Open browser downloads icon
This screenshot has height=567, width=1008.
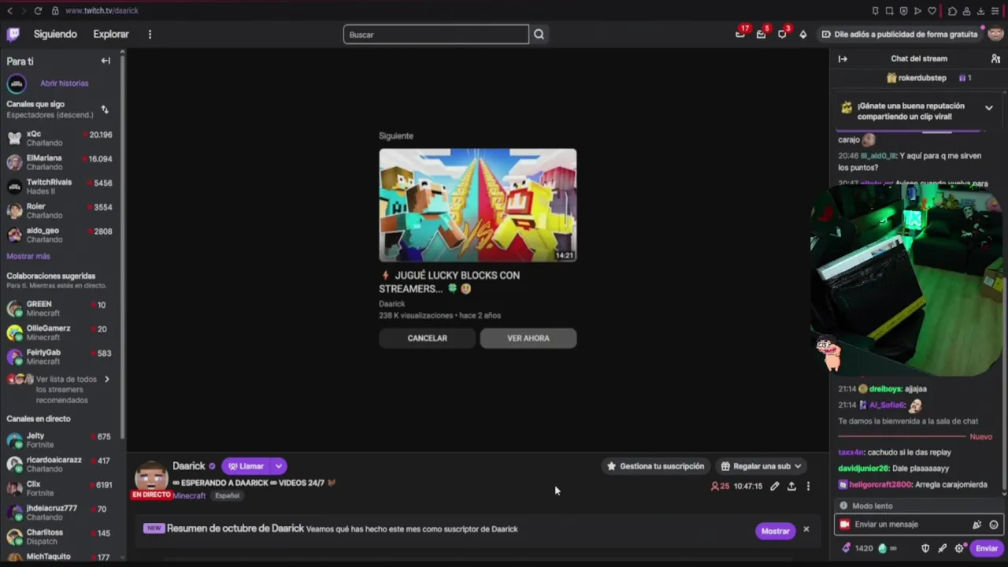coord(980,11)
